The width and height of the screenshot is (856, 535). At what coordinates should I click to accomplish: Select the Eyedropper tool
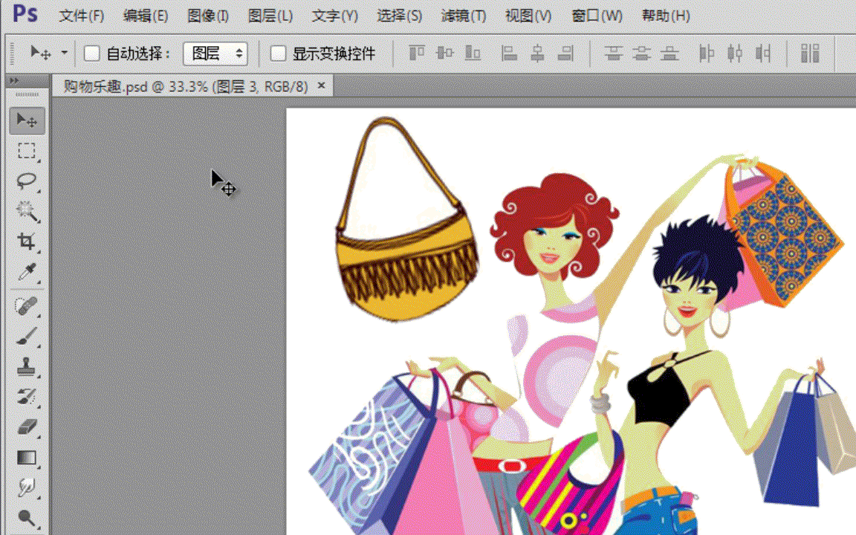[27, 271]
